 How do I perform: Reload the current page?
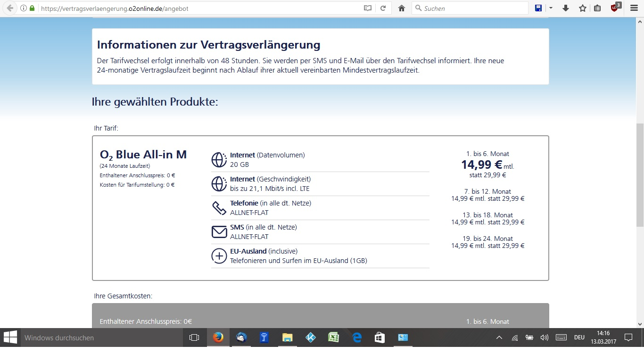pos(383,8)
